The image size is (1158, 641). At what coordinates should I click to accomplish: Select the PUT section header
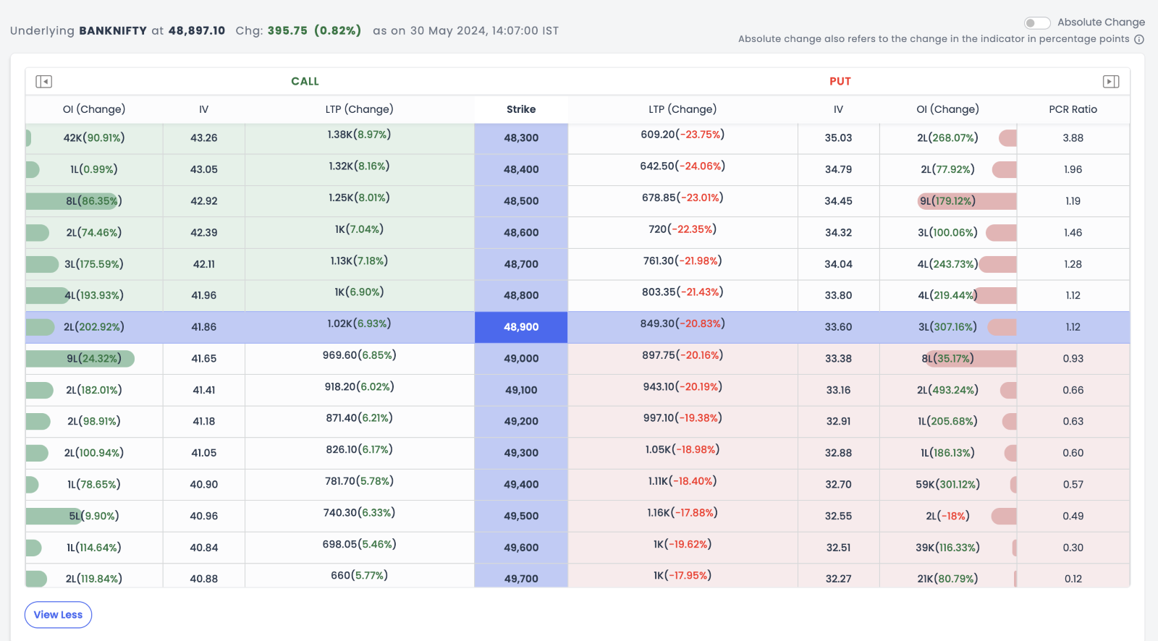(840, 82)
